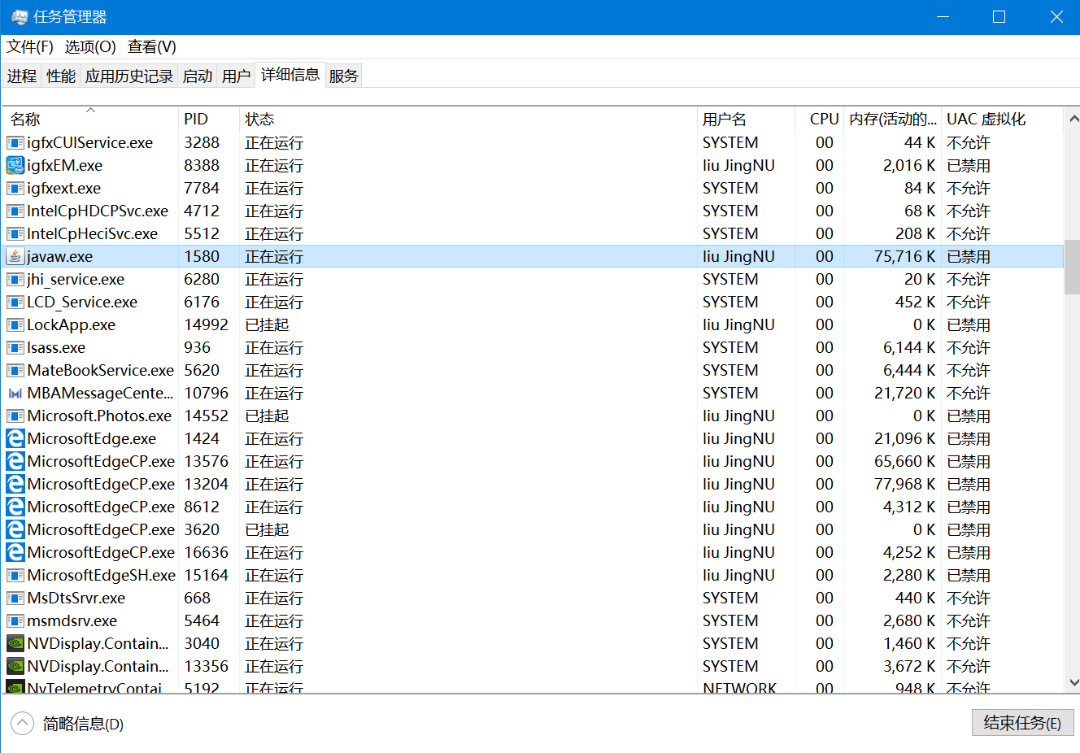This screenshot has height=753, width=1080.
Task: Click the 21,720 K memory value
Action: point(904,394)
